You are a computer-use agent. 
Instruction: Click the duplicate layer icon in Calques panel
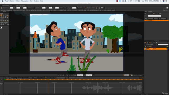tap(147, 42)
